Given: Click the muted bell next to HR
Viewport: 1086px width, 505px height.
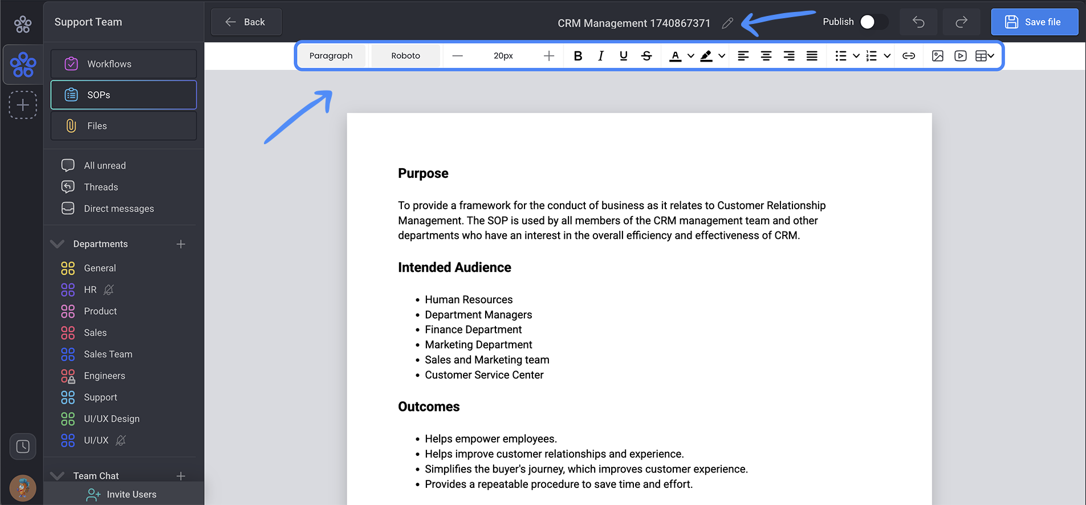Looking at the screenshot, I should 109,290.
